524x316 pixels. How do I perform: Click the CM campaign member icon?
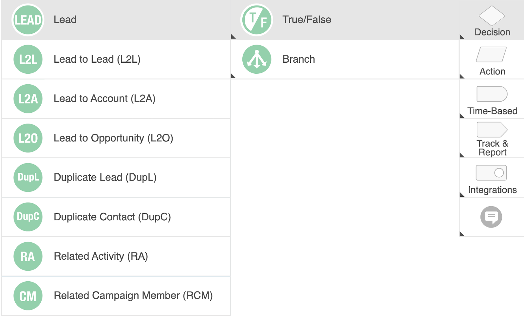(28, 296)
